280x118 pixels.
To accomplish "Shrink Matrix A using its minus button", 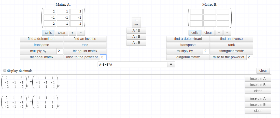I will click(81, 33).
